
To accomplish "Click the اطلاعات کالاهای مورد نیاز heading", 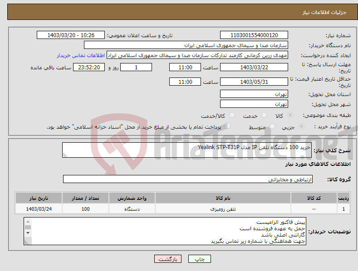I will pyautogui.click(x=318, y=164).
